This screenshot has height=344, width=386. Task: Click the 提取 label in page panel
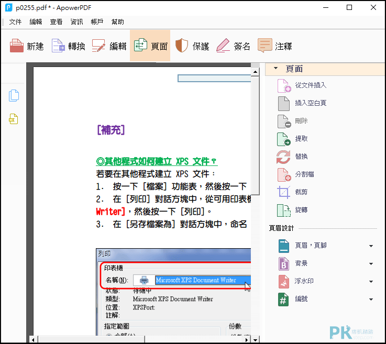pos(301,139)
